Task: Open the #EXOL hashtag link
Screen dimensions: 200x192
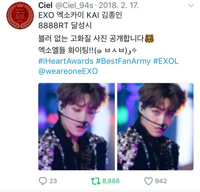Action: pyautogui.click(x=166, y=61)
